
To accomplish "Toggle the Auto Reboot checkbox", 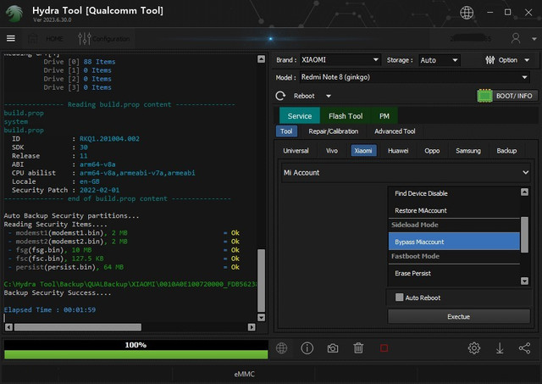I will pos(399,298).
